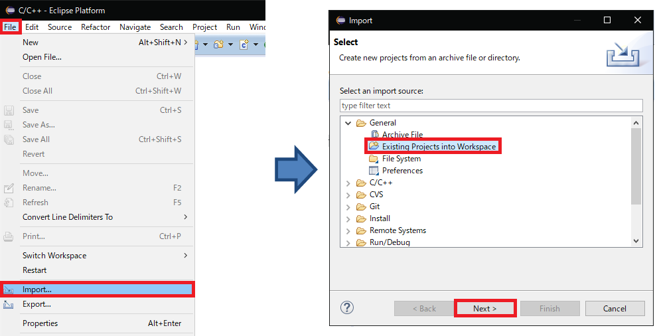This screenshot has height=336, width=655.
Task: Click the < Back button
Action: click(424, 308)
